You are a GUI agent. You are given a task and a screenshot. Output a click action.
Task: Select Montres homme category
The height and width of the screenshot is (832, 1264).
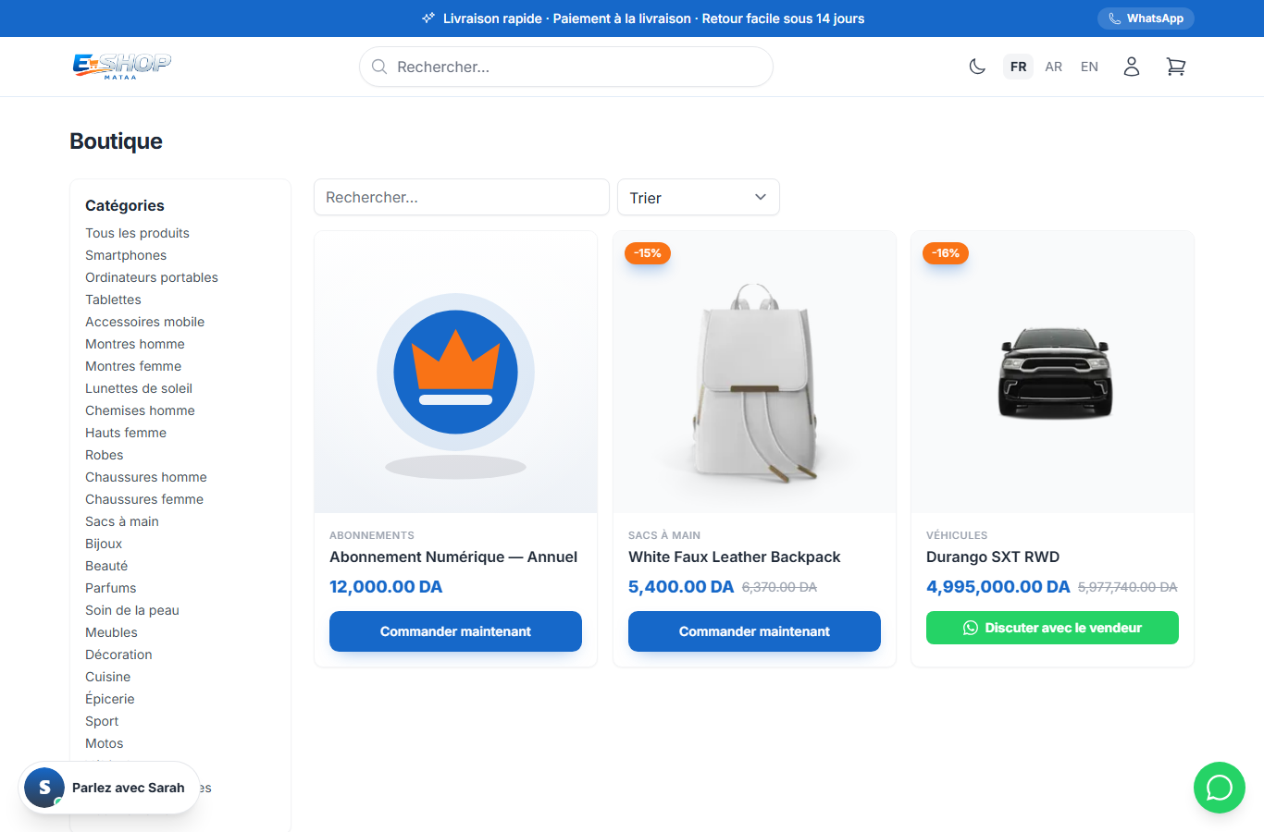135,344
